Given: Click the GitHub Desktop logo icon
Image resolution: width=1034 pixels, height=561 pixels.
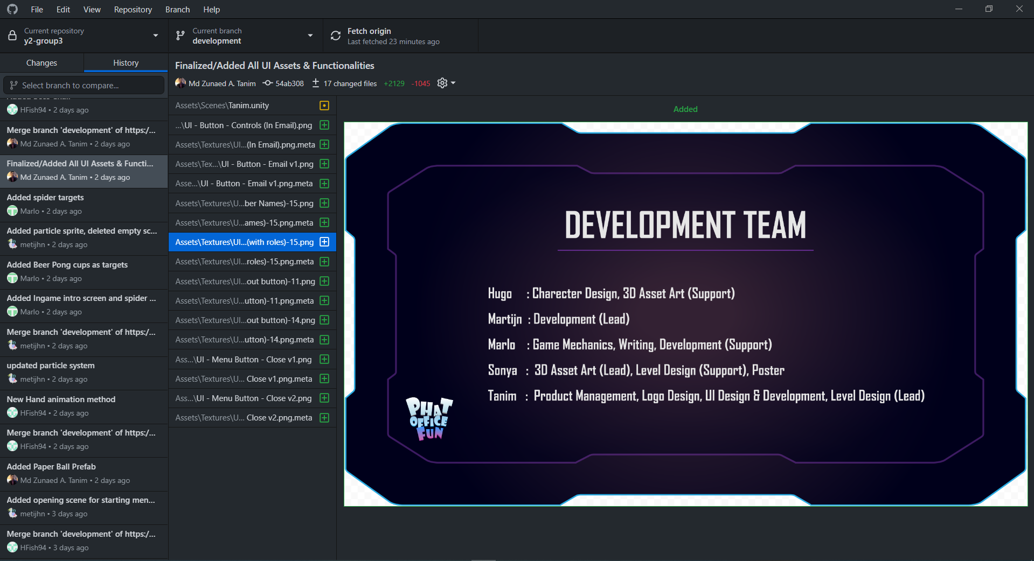Looking at the screenshot, I should [x=12, y=9].
